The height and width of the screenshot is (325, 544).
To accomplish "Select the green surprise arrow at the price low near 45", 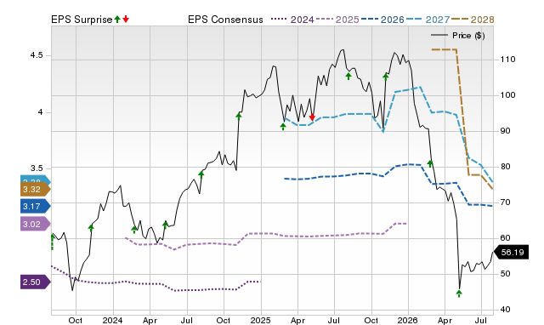I will [459, 294].
